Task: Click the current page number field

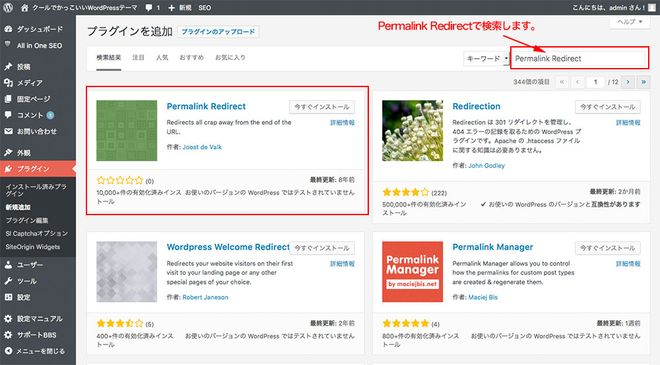Action: (595, 82)
